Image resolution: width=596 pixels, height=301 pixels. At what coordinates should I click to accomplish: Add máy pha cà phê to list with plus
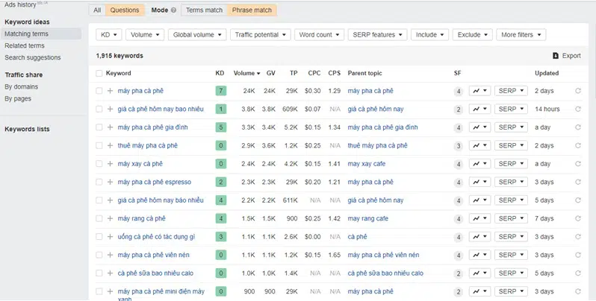[x=111, y=91]
